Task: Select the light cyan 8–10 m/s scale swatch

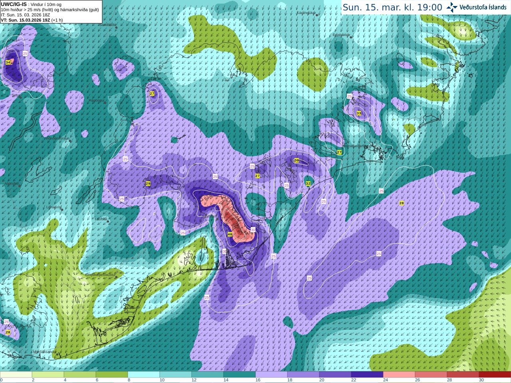Action: [x=144, y=375]
